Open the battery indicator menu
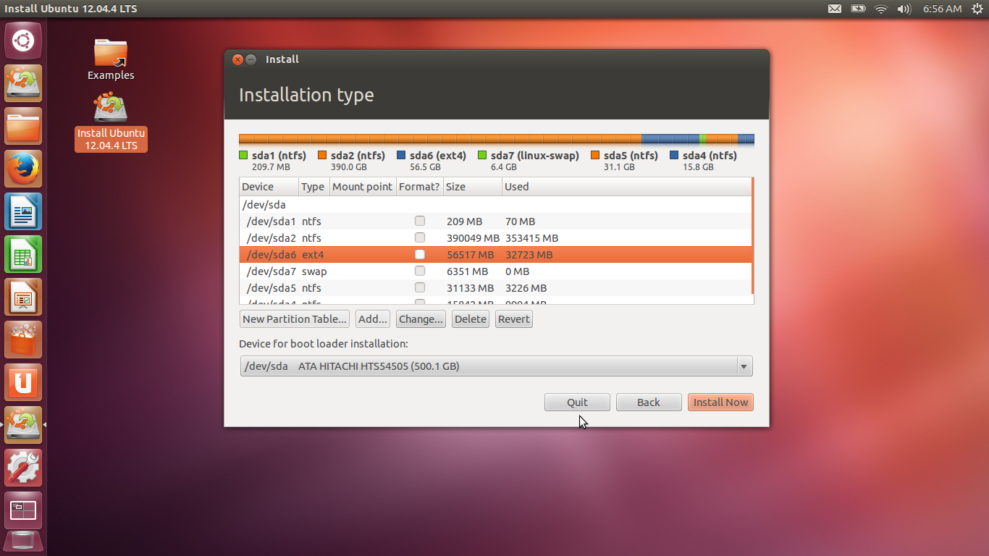989x556 pixels. click(x=858, y=9)
